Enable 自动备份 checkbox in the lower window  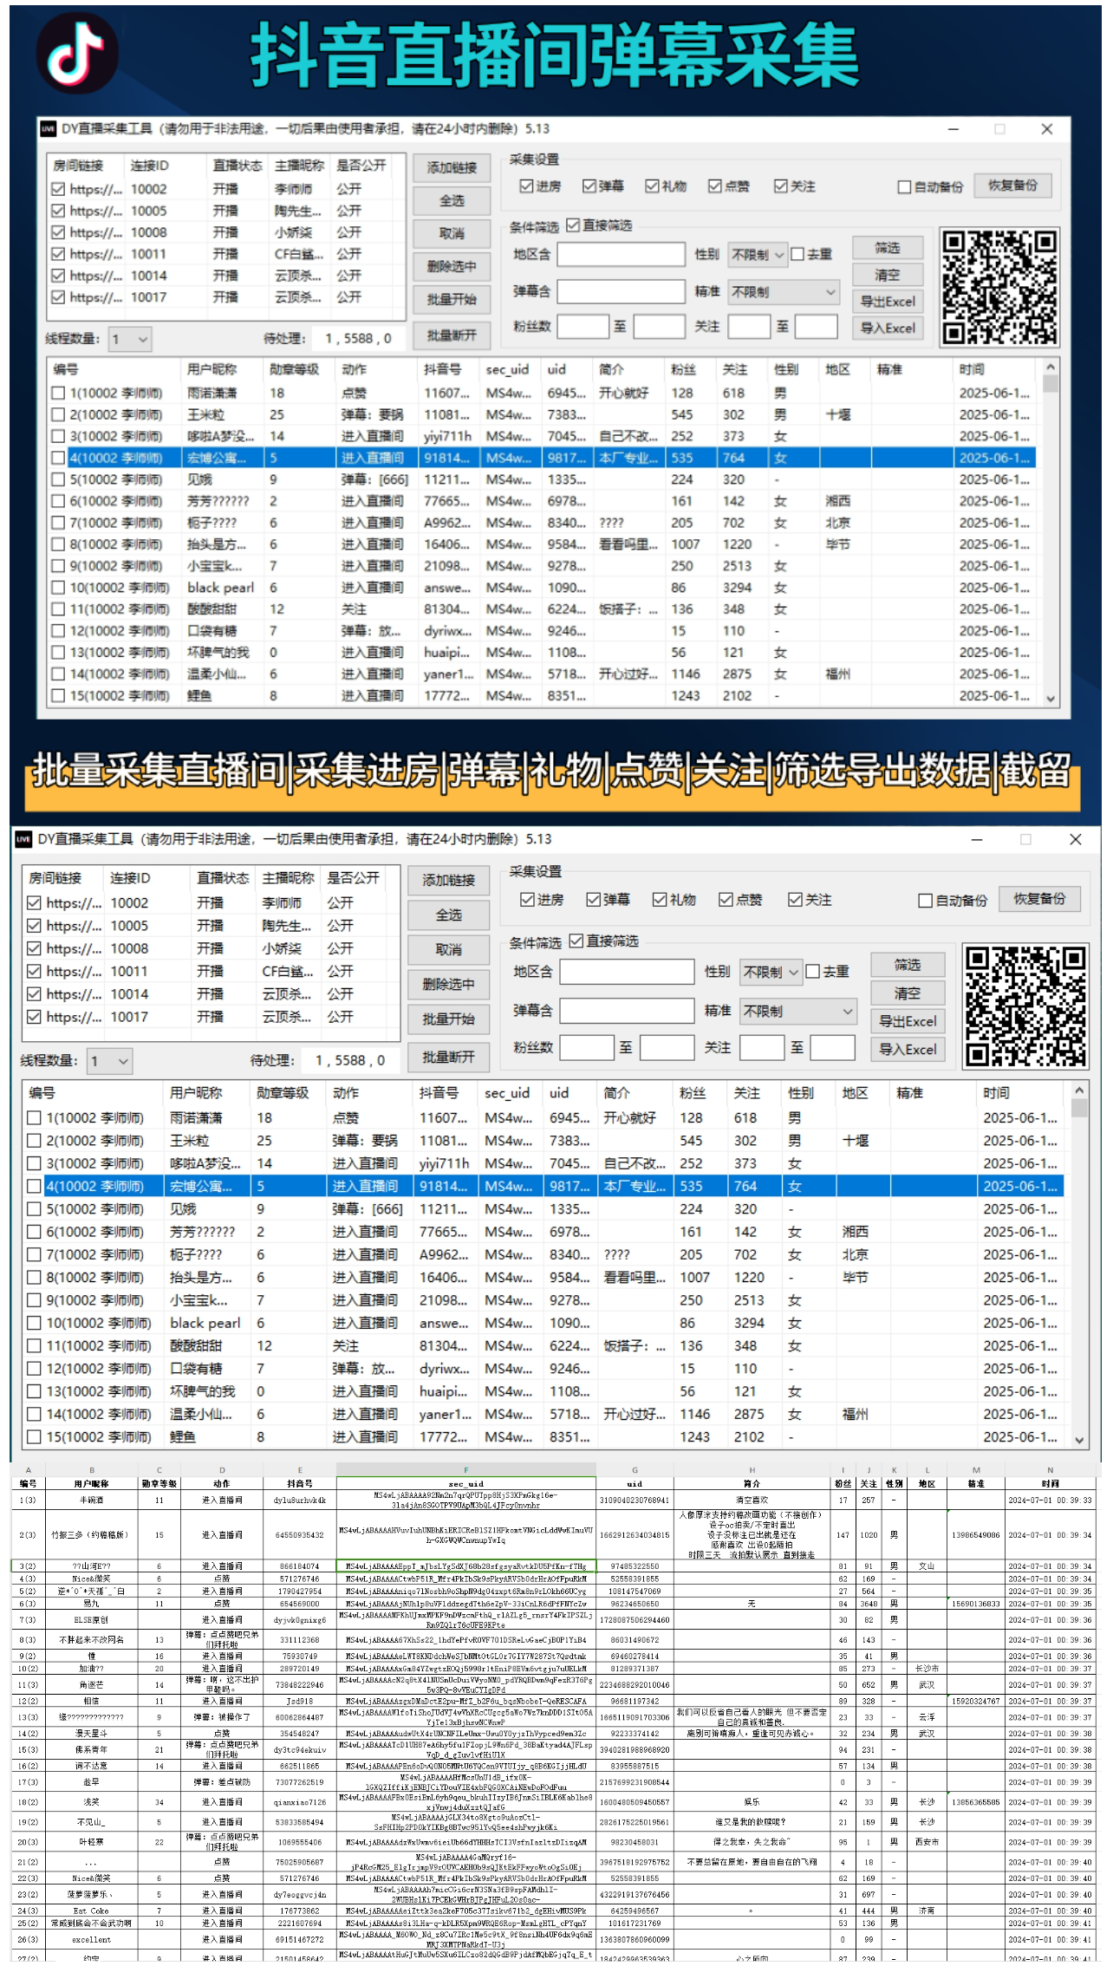[x=925, y=901]
